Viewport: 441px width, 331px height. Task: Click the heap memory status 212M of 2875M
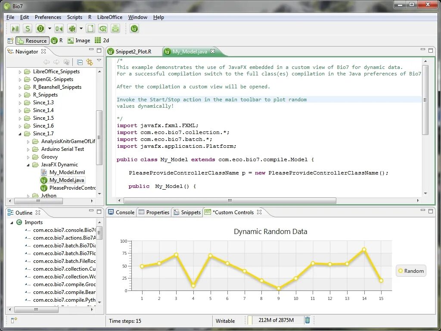tap(276, 320)
